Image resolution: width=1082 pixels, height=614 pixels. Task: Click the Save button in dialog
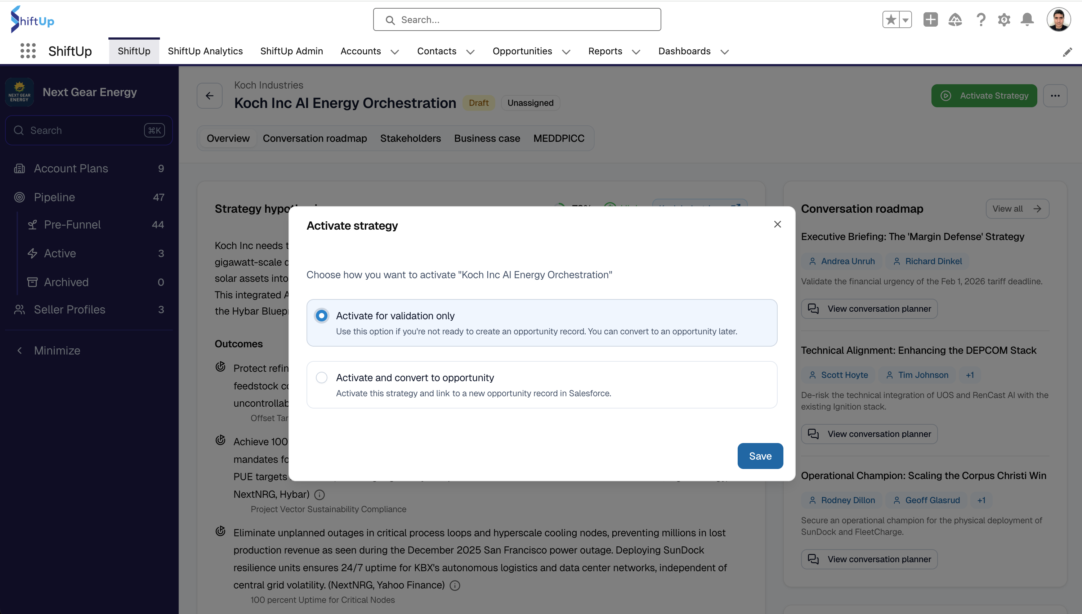point(760,456)
